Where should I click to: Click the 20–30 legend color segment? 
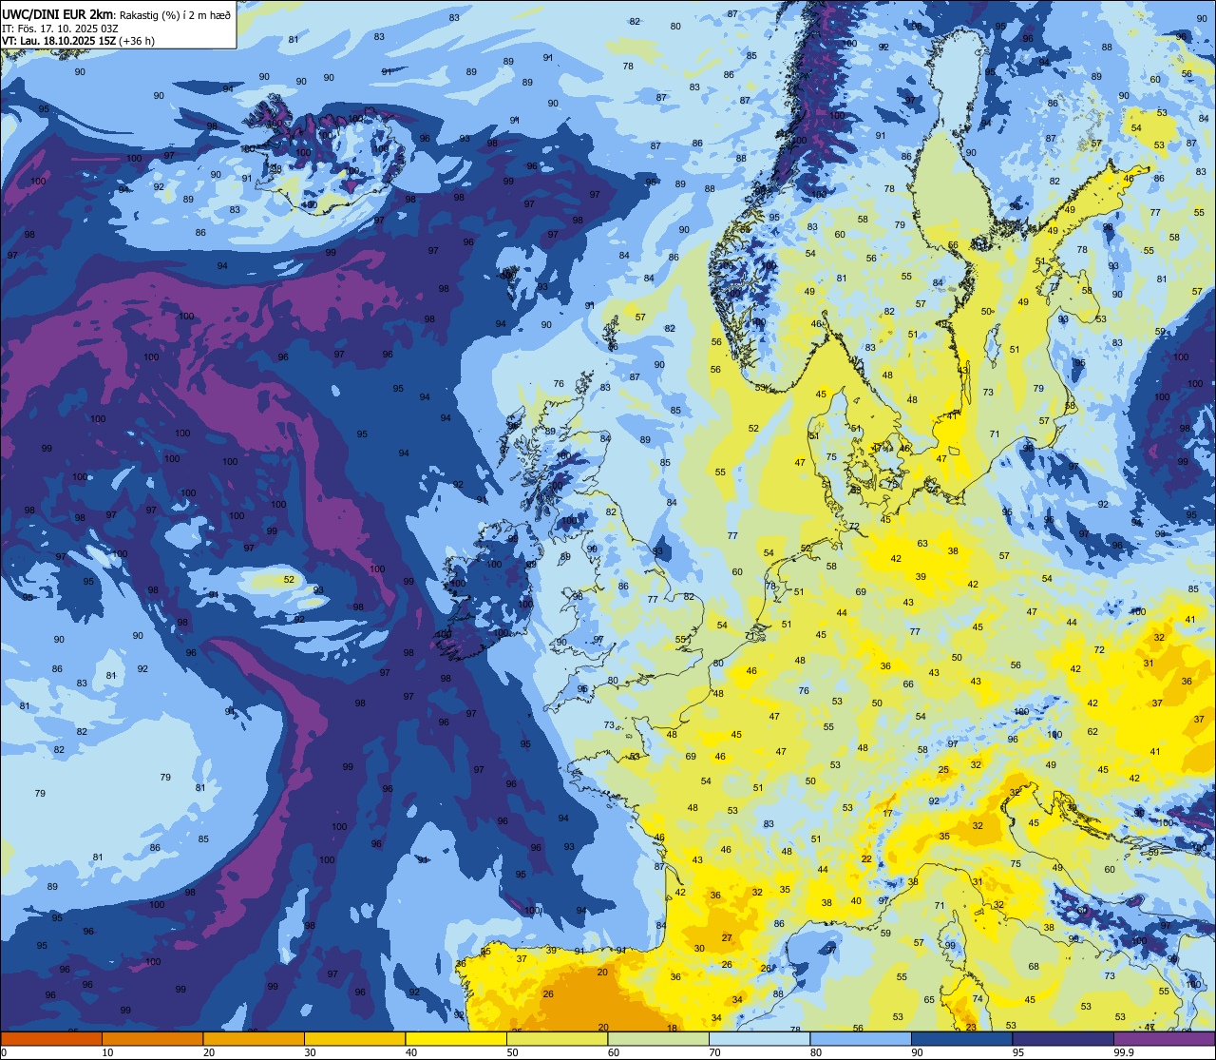click(x=254, y=1038)
